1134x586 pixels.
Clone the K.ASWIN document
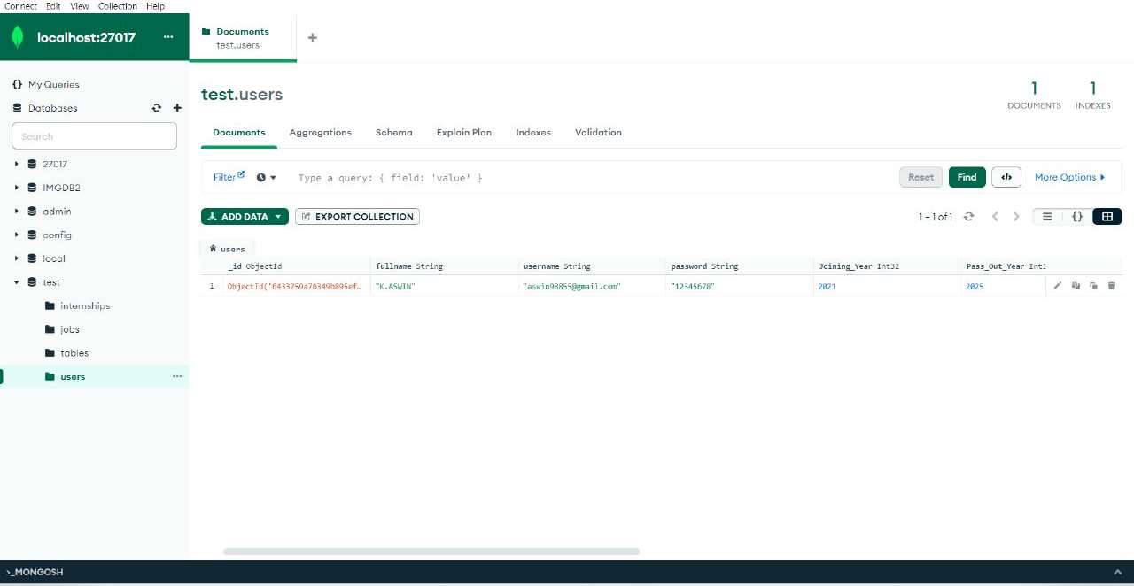click(x=1093, y=285)
